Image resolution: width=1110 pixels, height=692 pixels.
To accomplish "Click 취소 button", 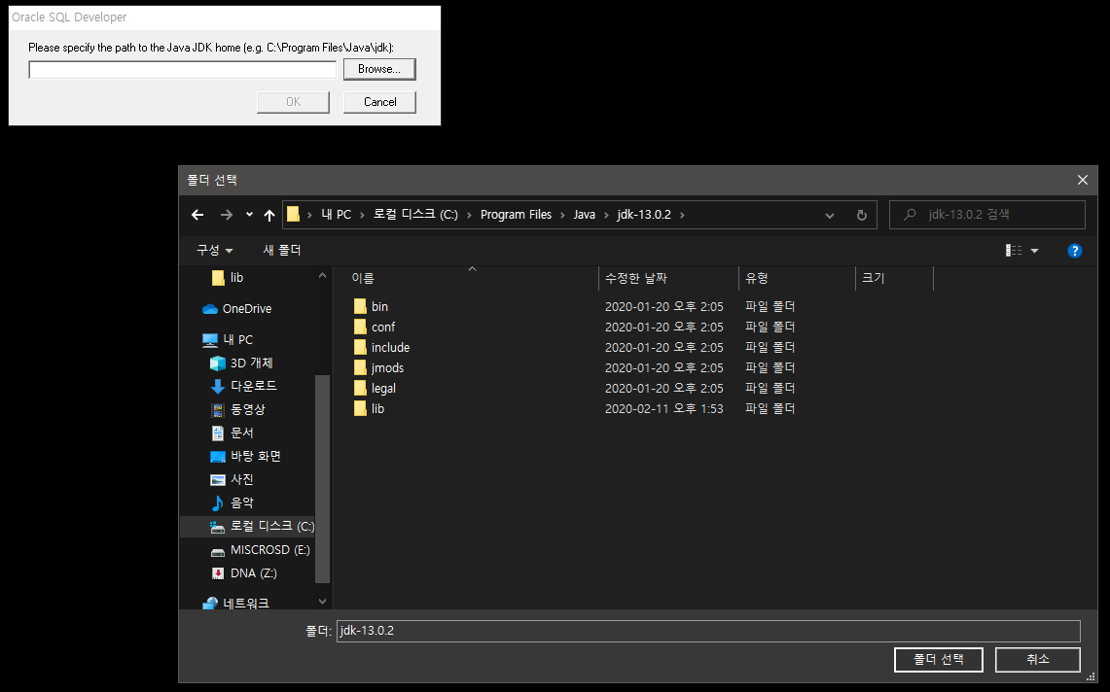I will [x=1038, y=660].
